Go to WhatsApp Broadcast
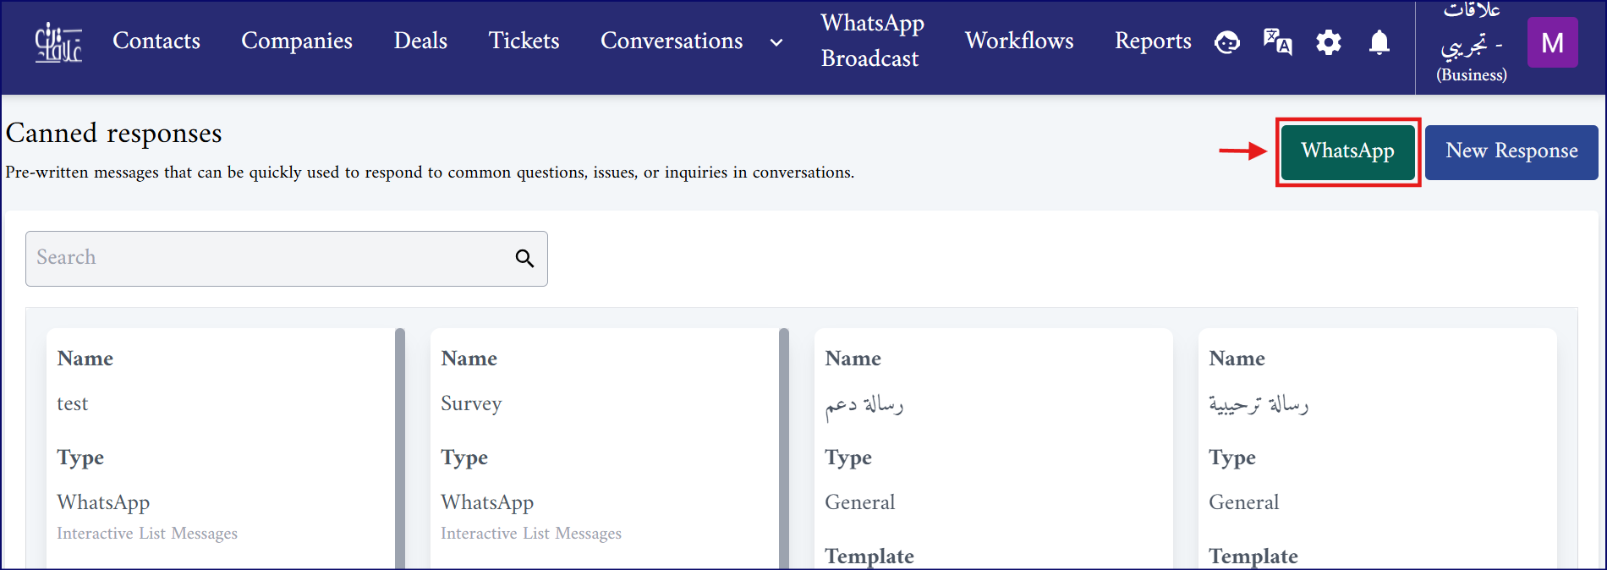Viewport: 1607px width, 570px height. (x=872, y=41)
